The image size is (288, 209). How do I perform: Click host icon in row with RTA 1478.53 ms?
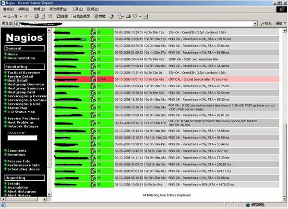point(93,185)
